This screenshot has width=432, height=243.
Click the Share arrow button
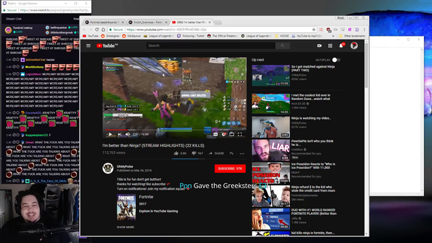point(216,153)
